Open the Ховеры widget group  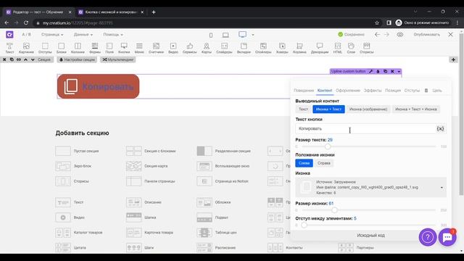coord(282,48)
